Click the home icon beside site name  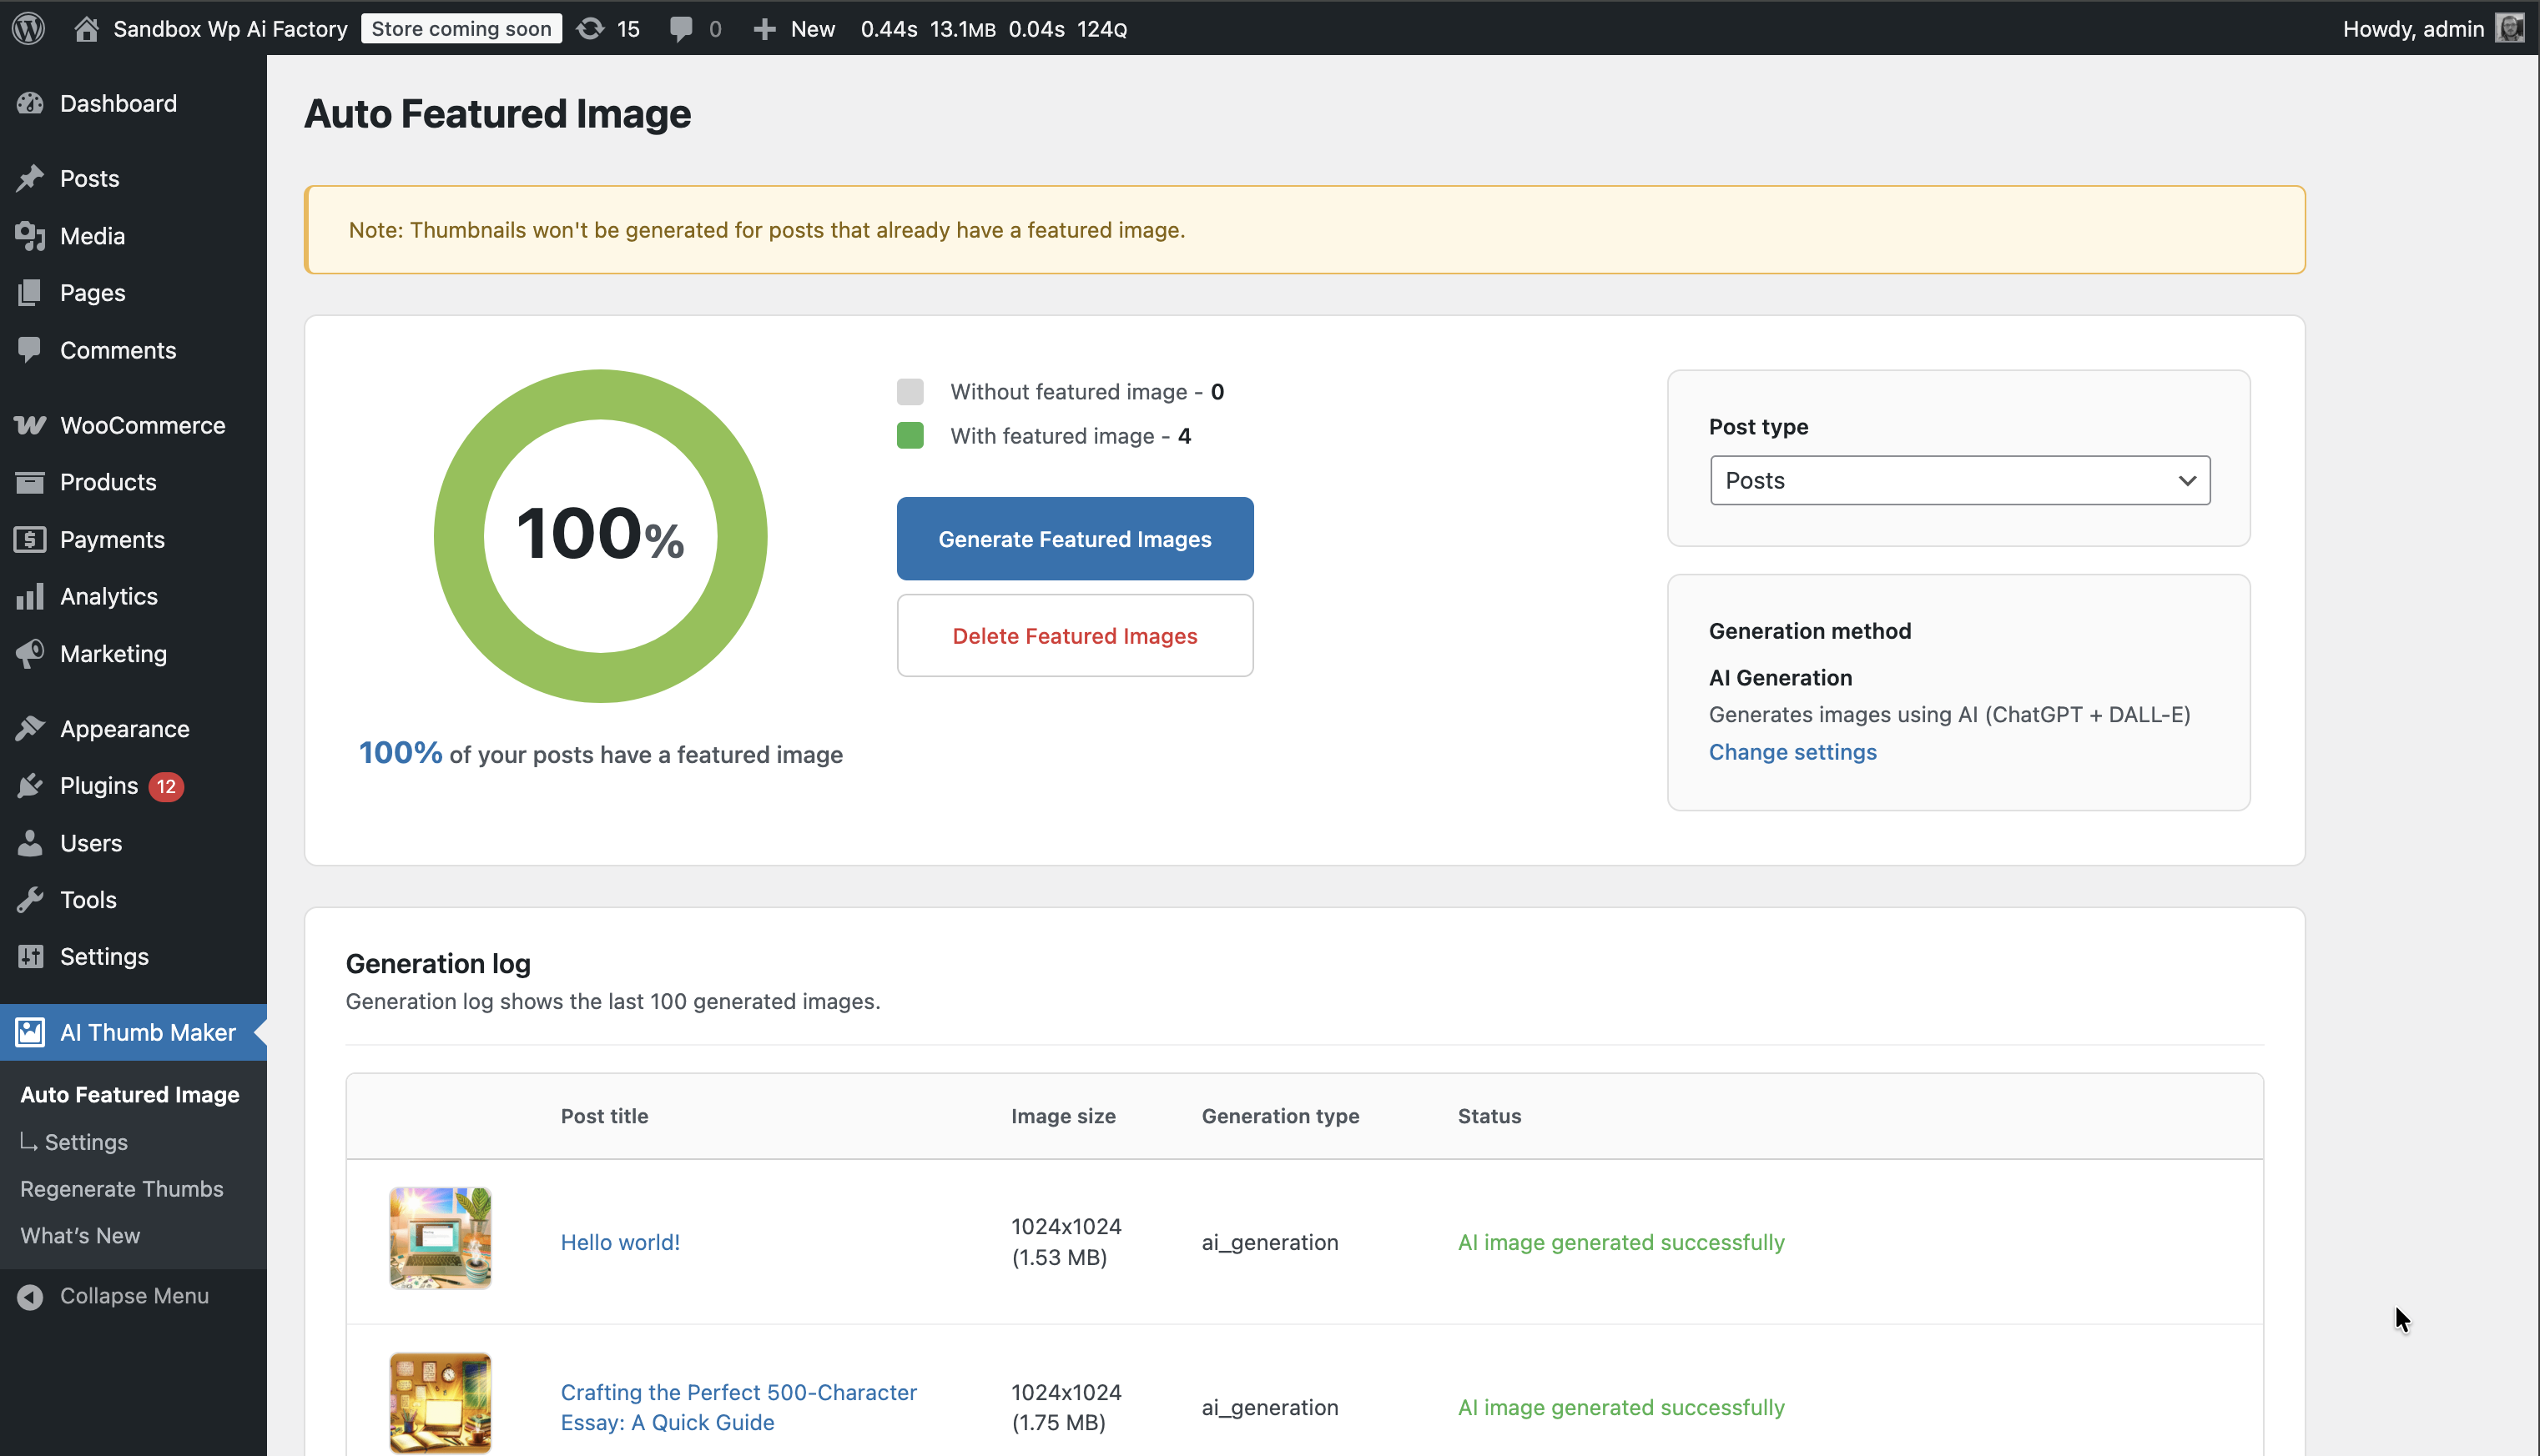86,28
